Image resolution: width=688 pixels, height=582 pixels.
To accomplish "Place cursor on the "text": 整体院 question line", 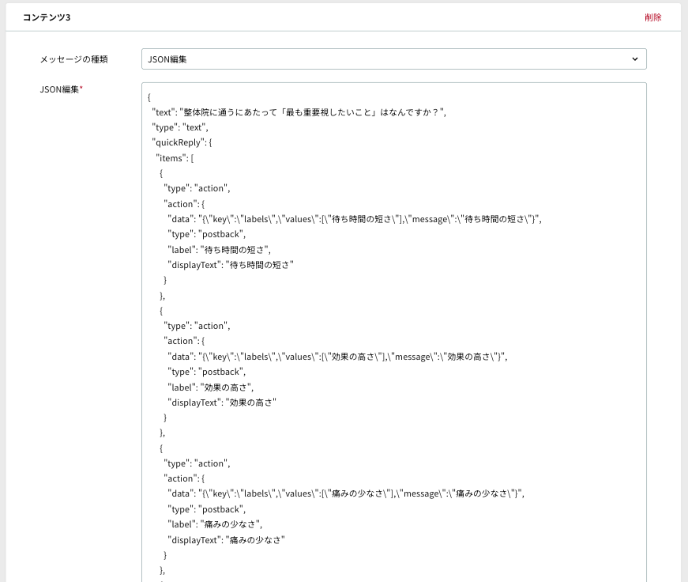I will [x=299, y=112].
